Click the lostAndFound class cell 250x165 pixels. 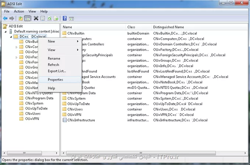pyautogui.click(x=138, y=71)
